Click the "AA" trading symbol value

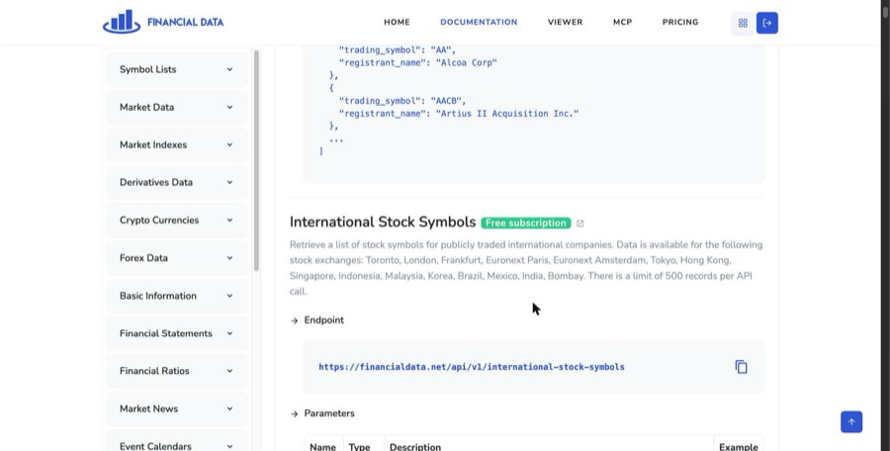[443, 50]
